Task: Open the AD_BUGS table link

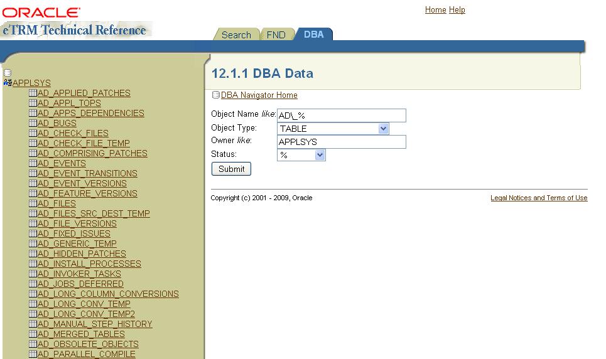Action: [57, 123]
